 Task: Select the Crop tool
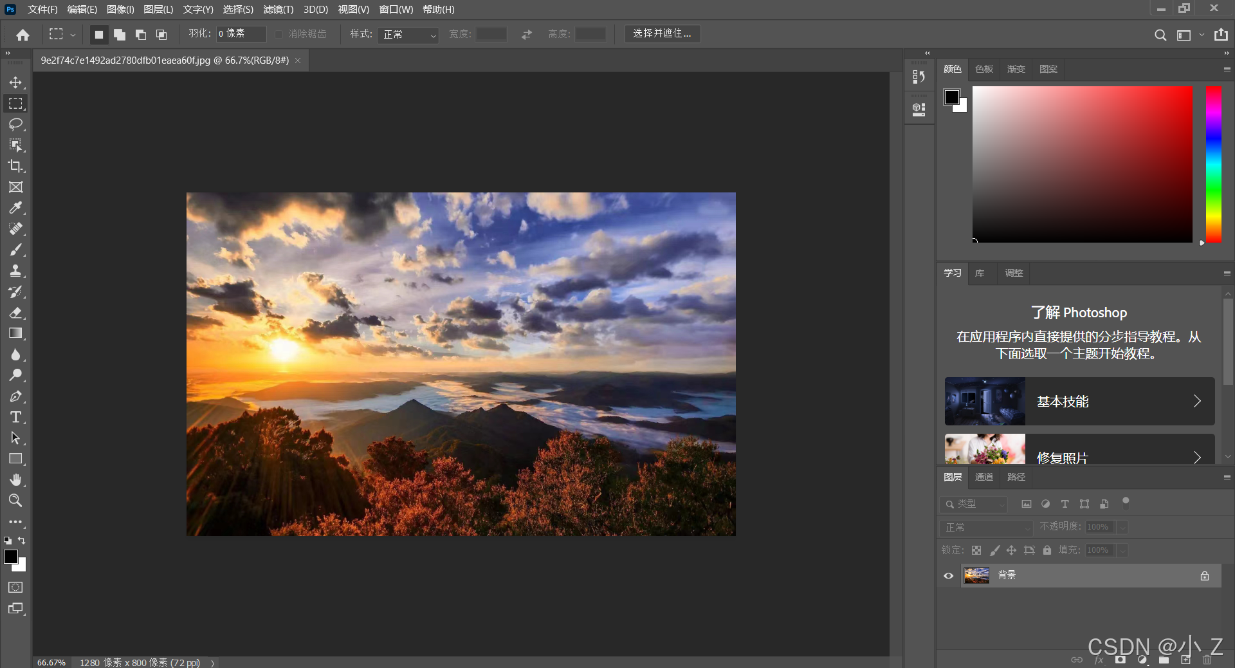point(15,166)
